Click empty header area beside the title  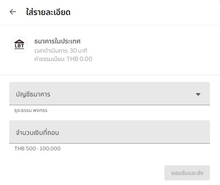(145, 12)
